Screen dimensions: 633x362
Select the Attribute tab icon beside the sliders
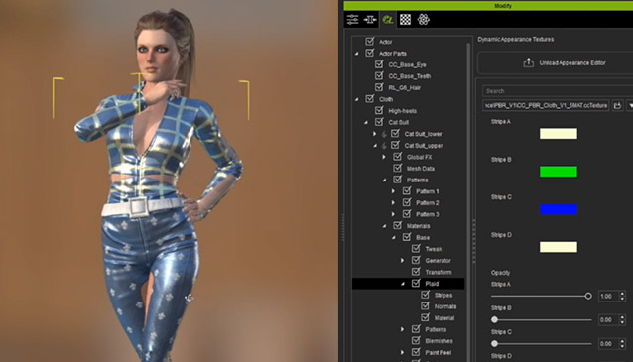point(370,20)
